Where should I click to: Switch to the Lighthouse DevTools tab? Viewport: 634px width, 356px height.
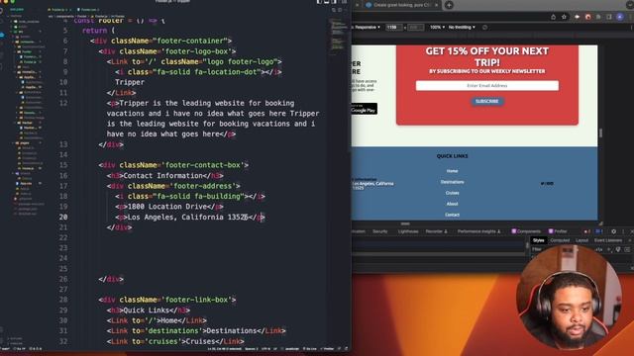tap(408, 231)
